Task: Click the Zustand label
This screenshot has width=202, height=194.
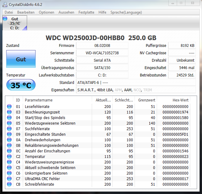Action: point(13,45)
